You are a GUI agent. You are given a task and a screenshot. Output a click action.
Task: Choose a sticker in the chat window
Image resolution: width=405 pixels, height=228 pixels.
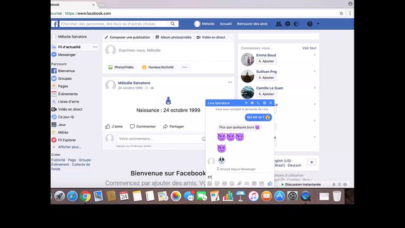[217, 183]
